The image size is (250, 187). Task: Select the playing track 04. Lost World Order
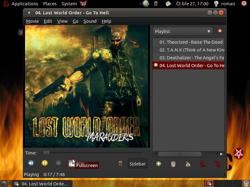click(x=188, y=66)
